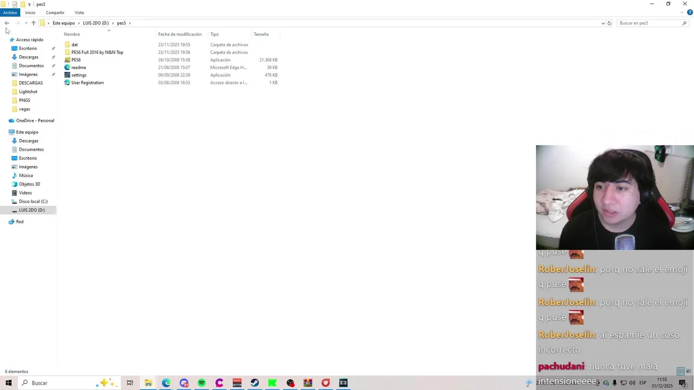Click date 26/10/2006 15:58 cell

click(174, 60)
